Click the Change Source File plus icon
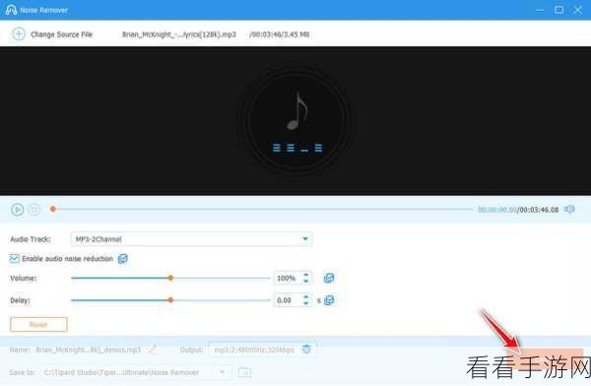The image size is (591, 386). tap(19, 33)
